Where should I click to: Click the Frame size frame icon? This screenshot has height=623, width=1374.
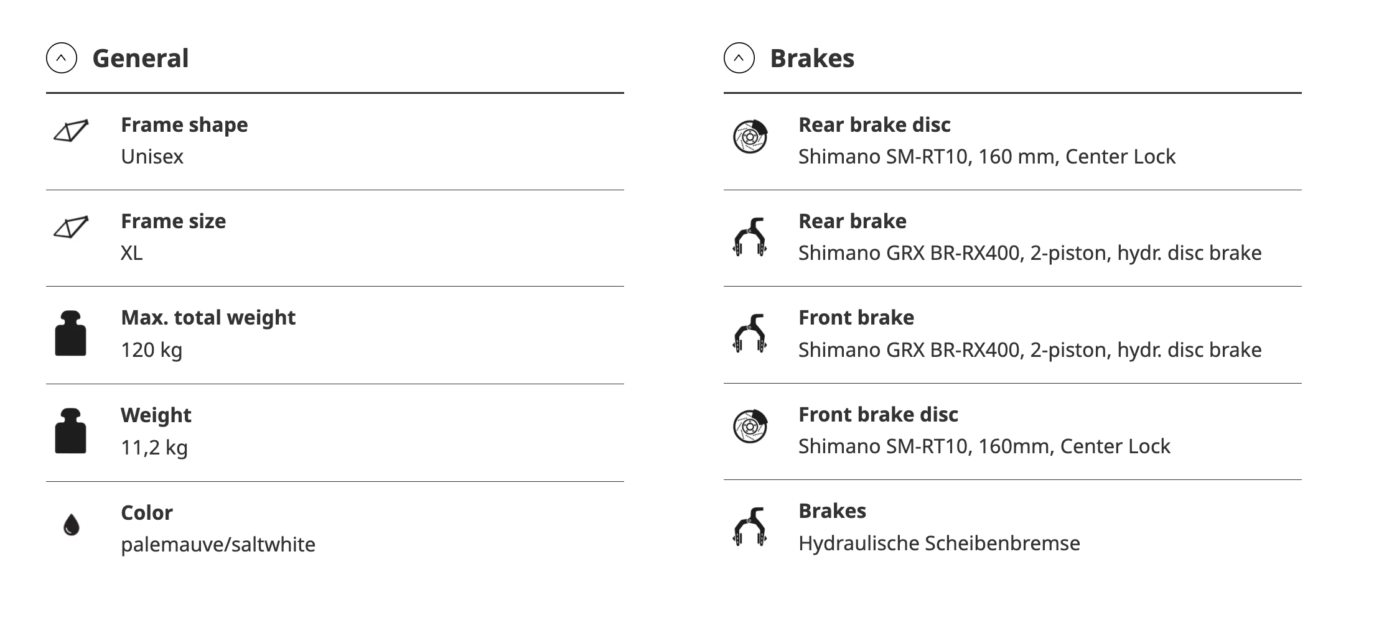click(71, 227)
